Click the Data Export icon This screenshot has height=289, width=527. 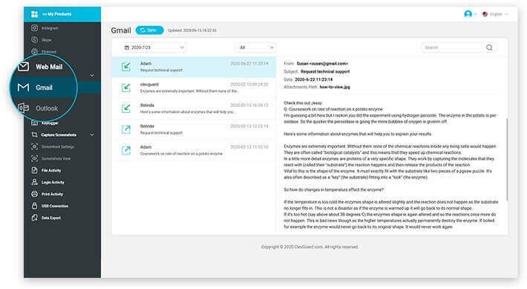35,218
